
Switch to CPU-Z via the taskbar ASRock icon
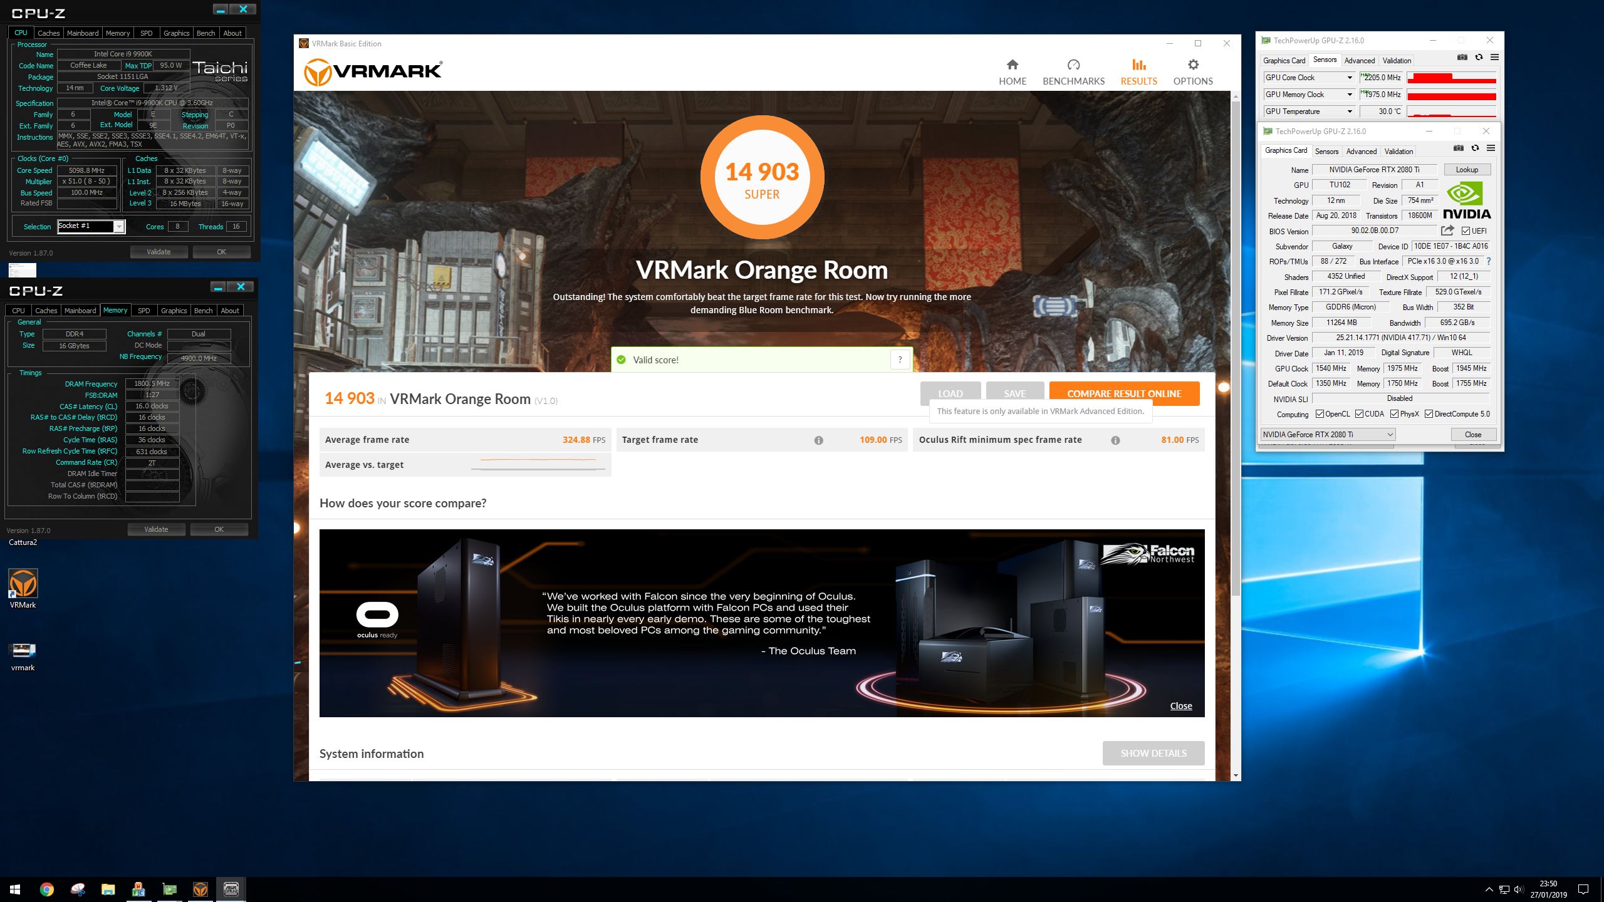pos(231,889)
